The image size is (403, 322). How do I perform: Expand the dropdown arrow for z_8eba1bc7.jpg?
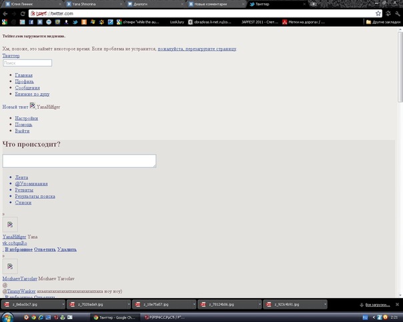coord(63,305)
